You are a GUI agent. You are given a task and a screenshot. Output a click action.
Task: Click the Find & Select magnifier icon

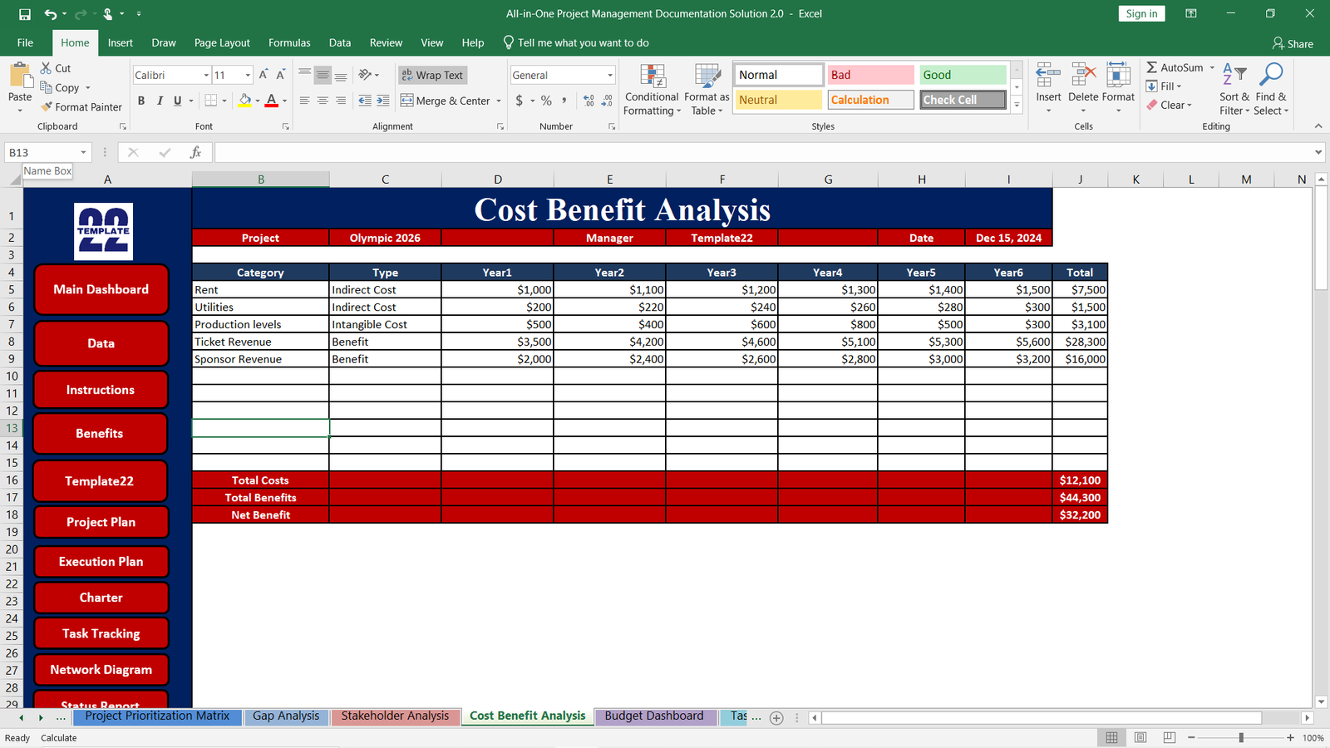1271,75
